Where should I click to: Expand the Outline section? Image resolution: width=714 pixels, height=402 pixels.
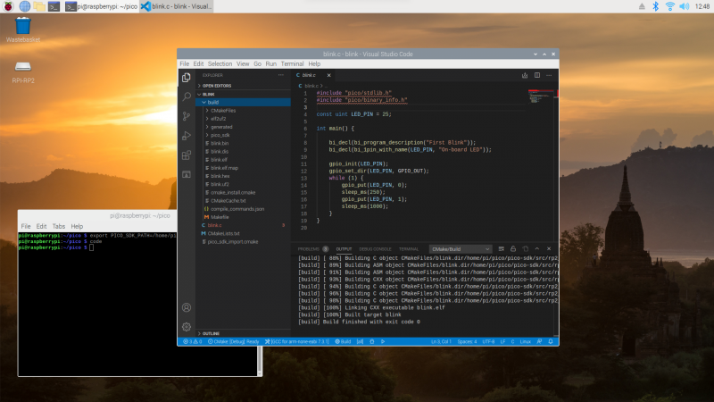(x=212, y=333)
